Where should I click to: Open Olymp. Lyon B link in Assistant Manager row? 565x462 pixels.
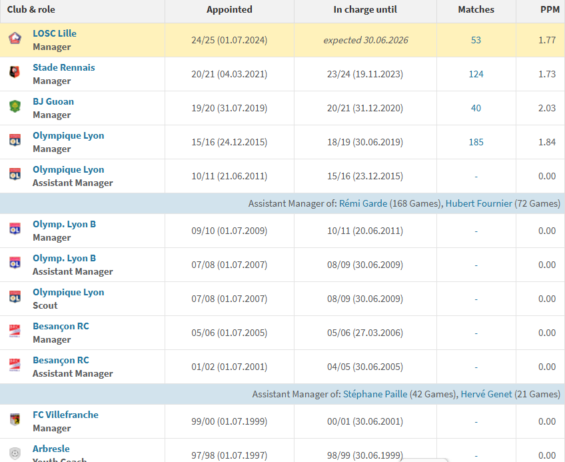[x=64, y=258]
